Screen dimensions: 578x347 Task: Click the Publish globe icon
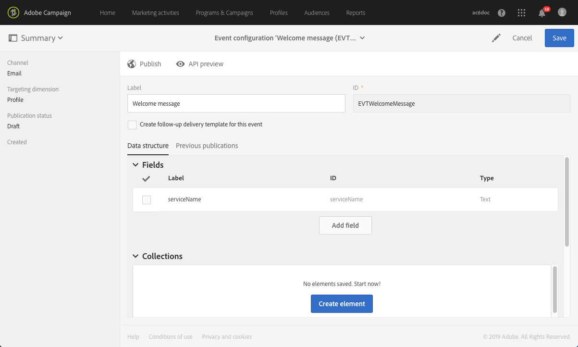[132, 64]
